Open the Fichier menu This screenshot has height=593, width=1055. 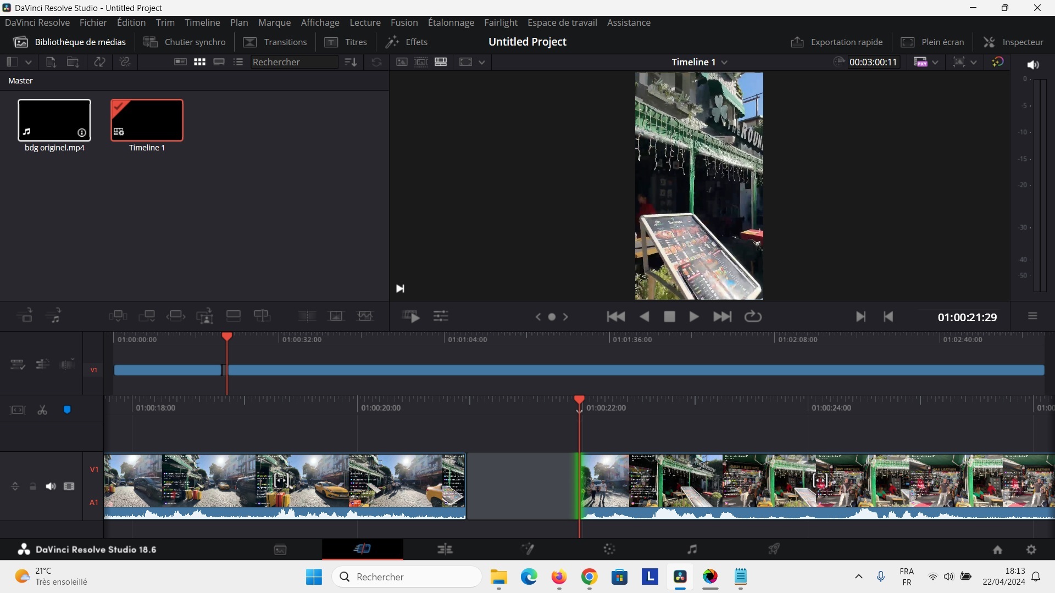coord(93,23)
